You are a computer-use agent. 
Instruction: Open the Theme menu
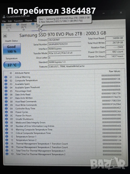(29, 21)
